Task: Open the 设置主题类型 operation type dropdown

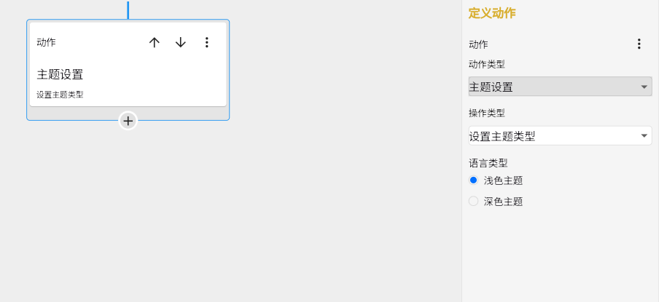Action: click(554, 136)
